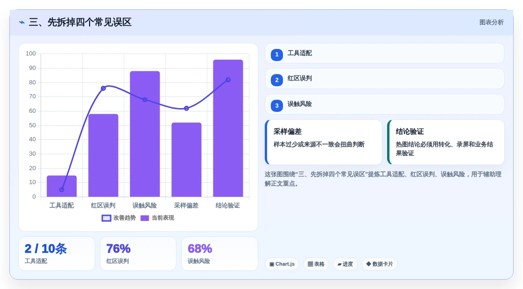Select the 工具适配 list item
The width and height of the screenshot is (523, 289).
(385, 53)
